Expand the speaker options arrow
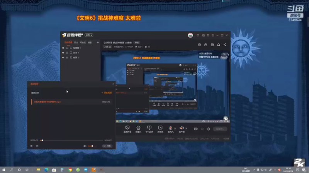 tap(186, 128)
